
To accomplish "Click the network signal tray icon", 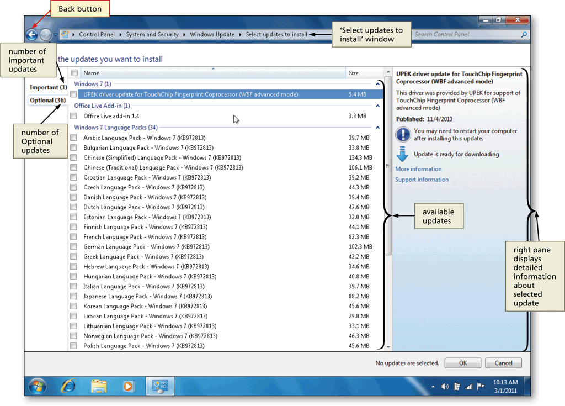I will [469, 387].
